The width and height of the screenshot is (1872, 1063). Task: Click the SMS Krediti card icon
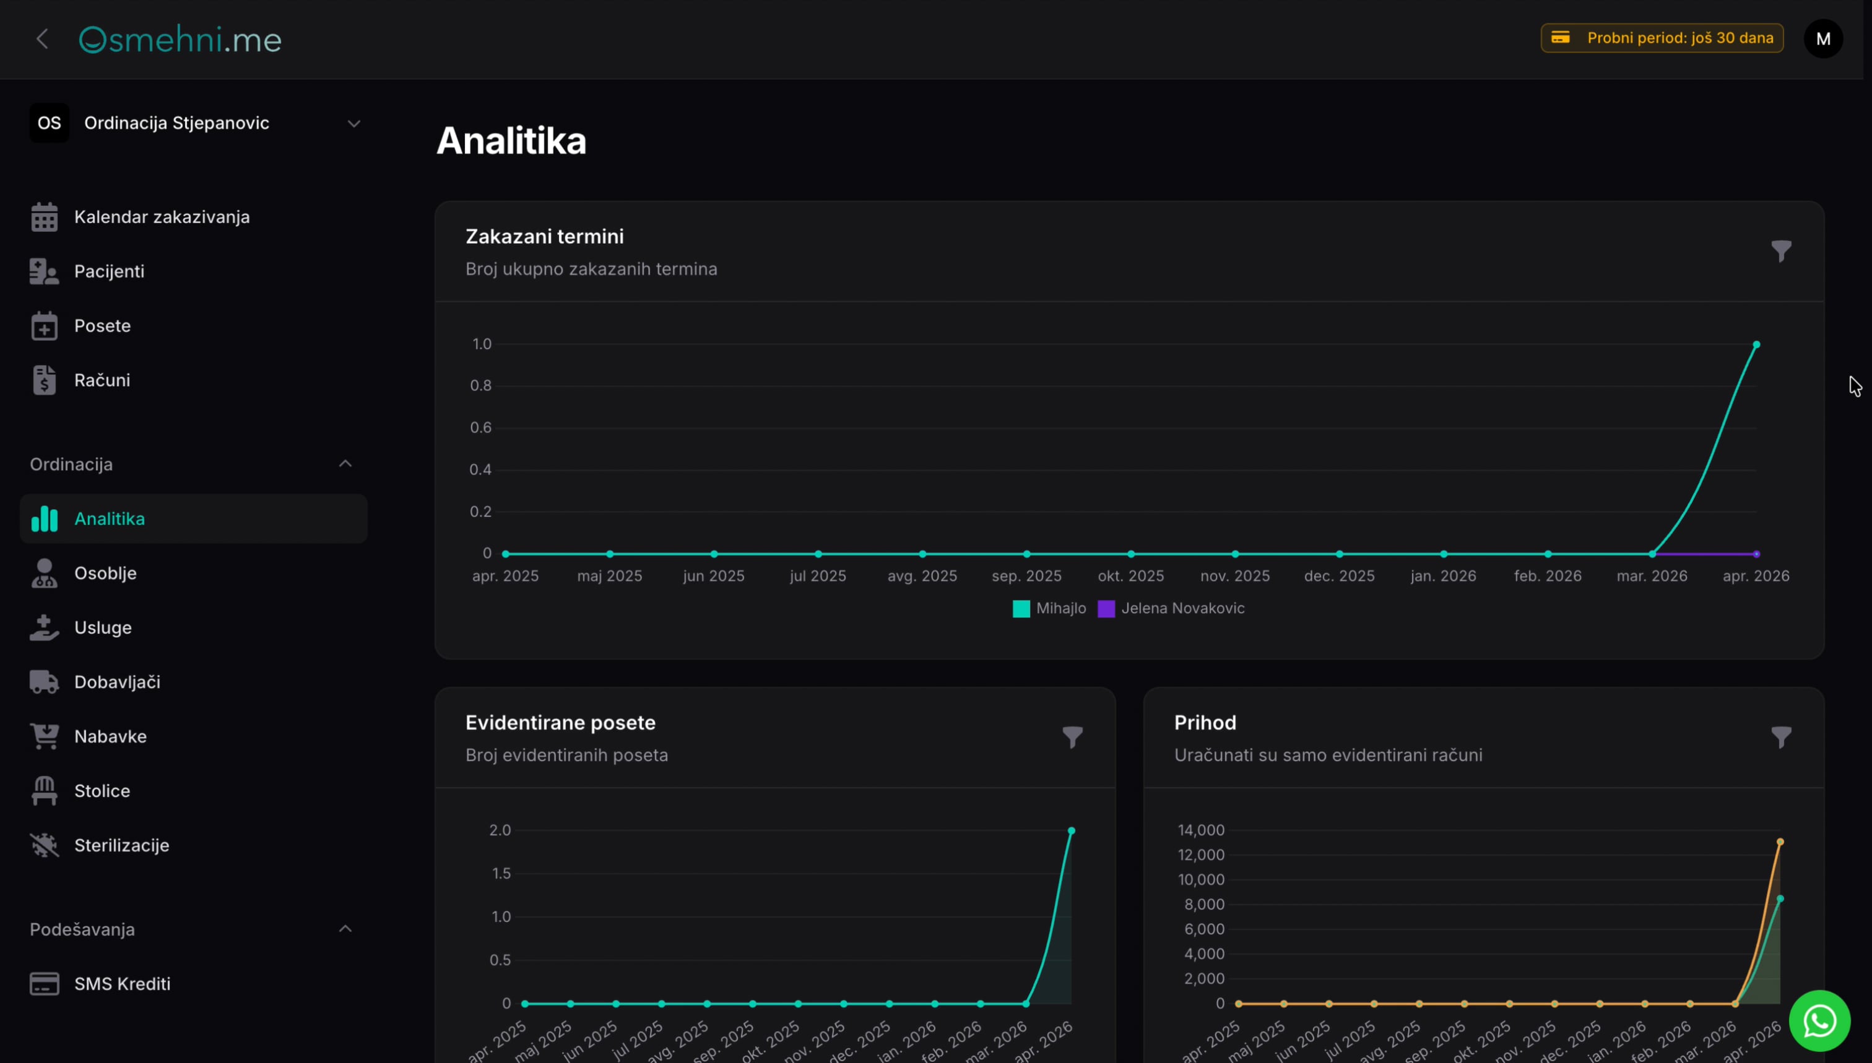click(x=45, y=984)
